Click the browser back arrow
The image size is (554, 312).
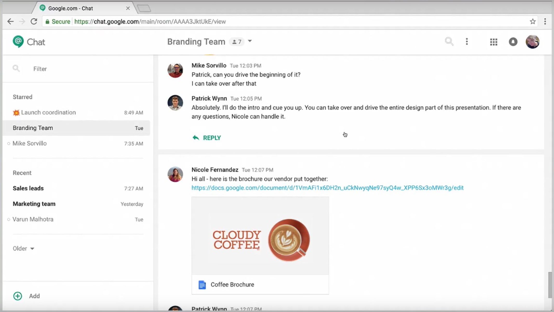[10, 22]
